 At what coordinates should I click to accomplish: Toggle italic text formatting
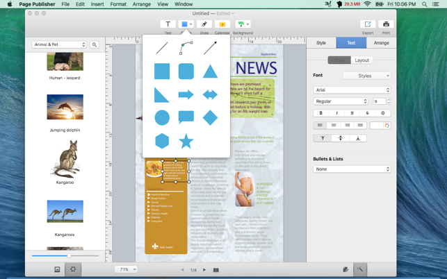[336, 113]
